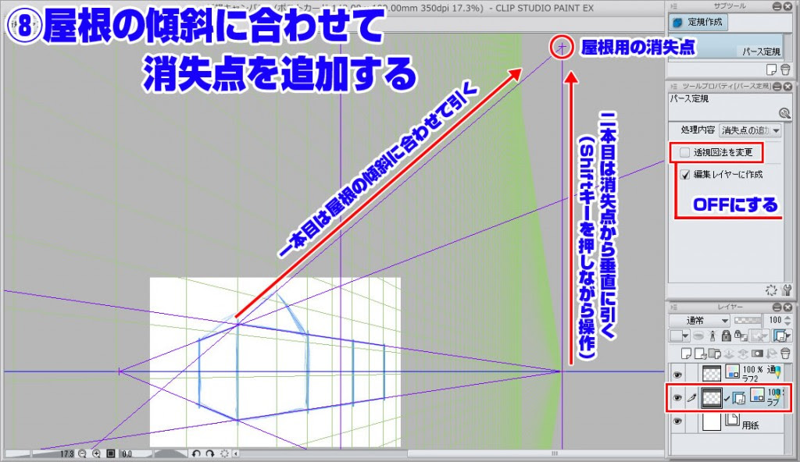Open the サブツール panel menu icon

[673, 6]
